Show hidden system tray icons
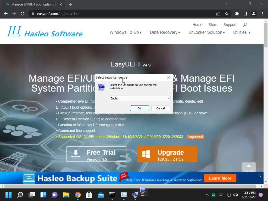The width and height of the screenshot is (268, 201). 207,195
